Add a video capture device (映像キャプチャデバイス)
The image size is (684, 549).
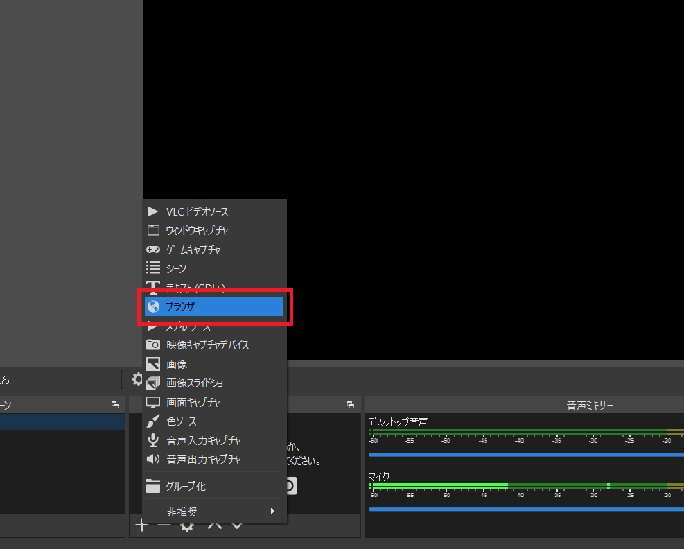coord(207,345)
